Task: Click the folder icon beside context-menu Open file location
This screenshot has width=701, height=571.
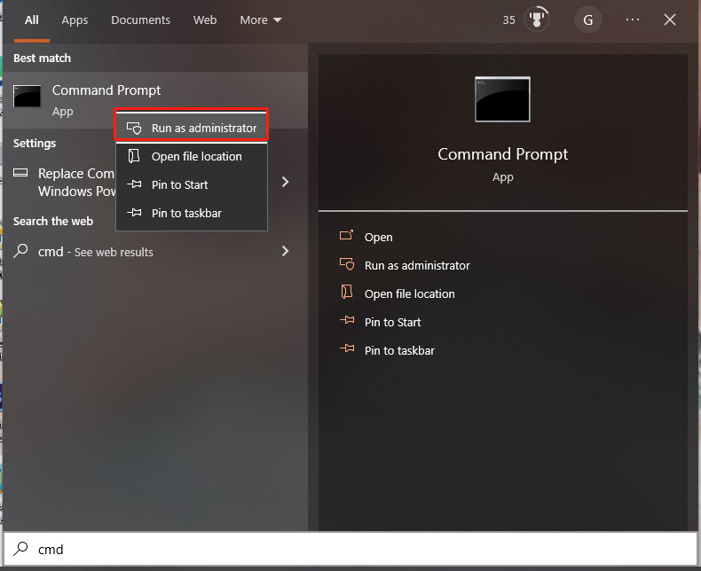Action: point(134,156)
